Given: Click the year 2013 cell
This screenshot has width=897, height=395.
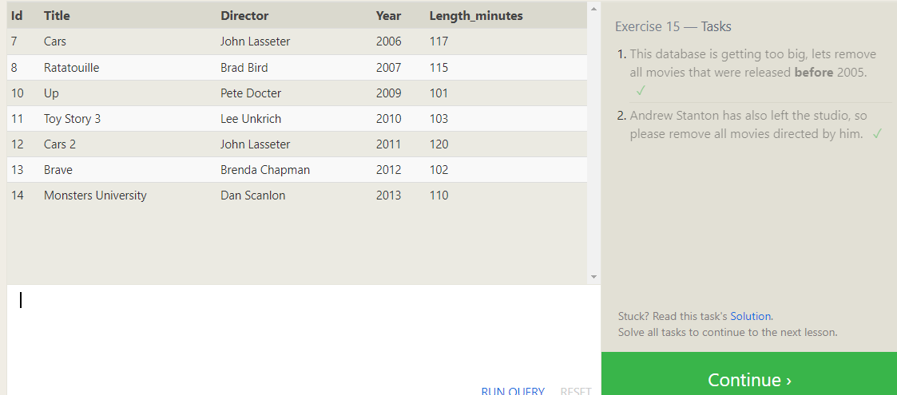Looking at the screenshot, I should (x=388, y=196).
